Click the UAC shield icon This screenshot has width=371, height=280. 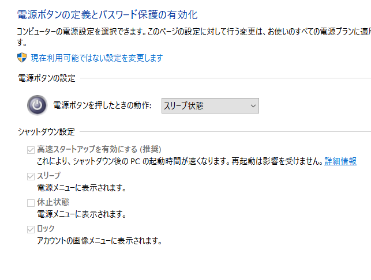click(22, 58)
